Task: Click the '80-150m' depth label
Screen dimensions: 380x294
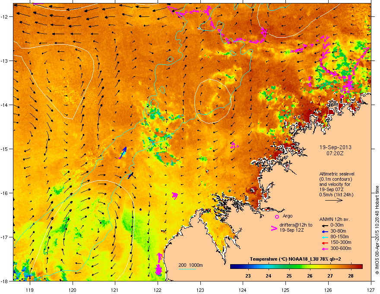Action: [339, 236]
